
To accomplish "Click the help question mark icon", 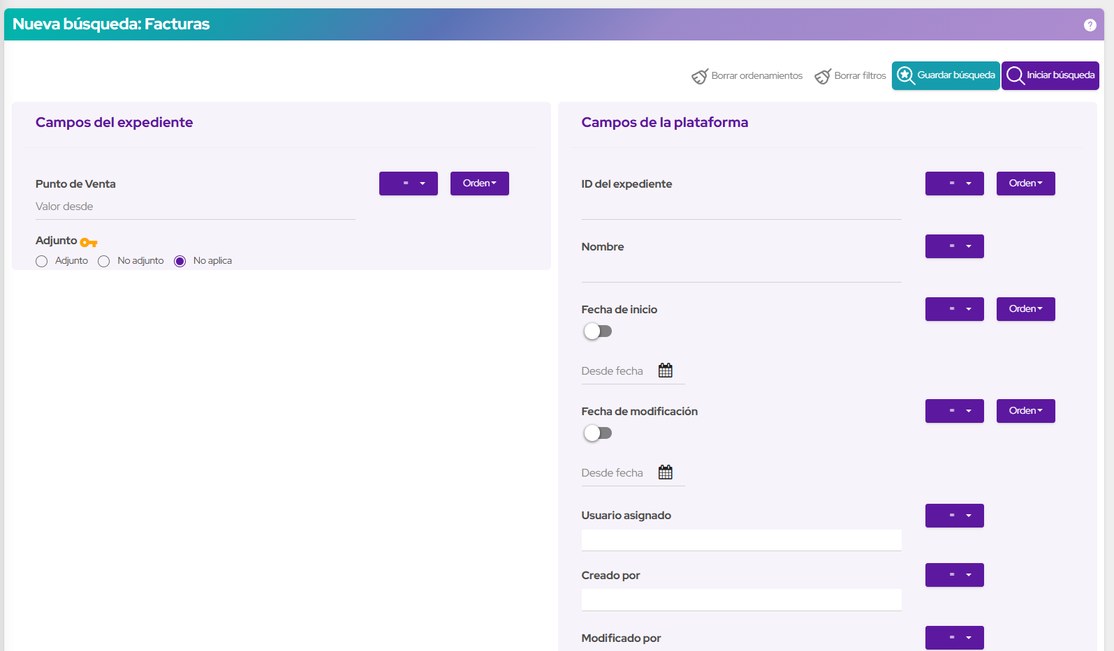I will pyautogui.click(x=1090, y=25).
